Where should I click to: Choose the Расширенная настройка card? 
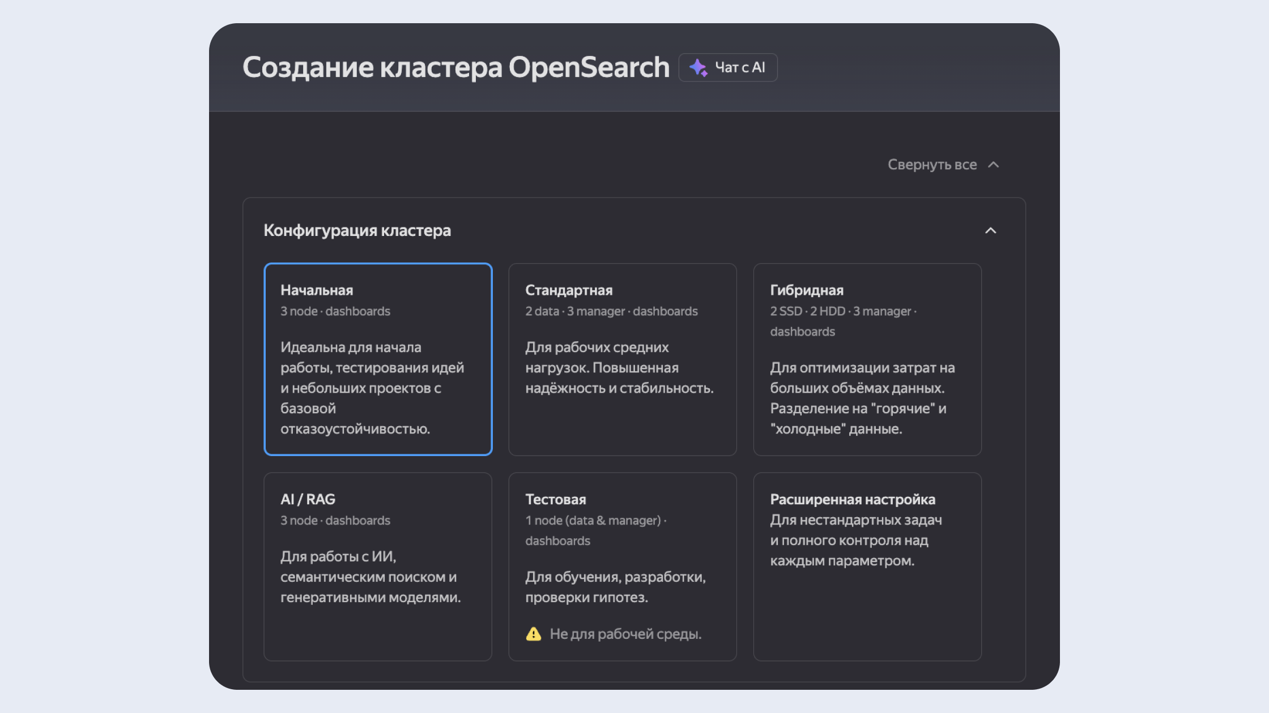[867, 567]
